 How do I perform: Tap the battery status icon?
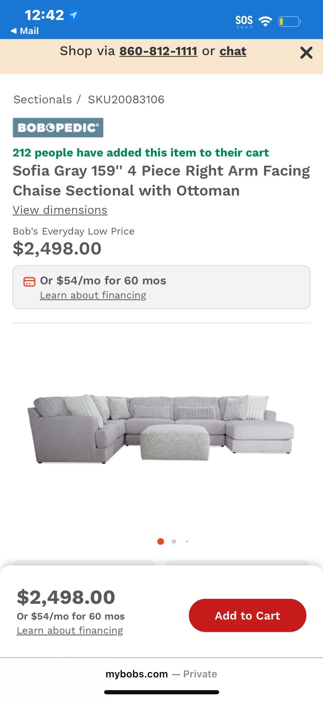pyautogui.click(x=289, y=22)
